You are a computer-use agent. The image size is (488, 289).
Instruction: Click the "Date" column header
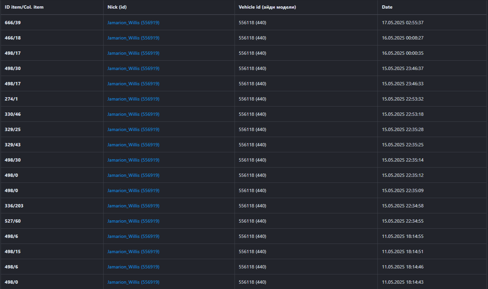[x=387, y=7]
